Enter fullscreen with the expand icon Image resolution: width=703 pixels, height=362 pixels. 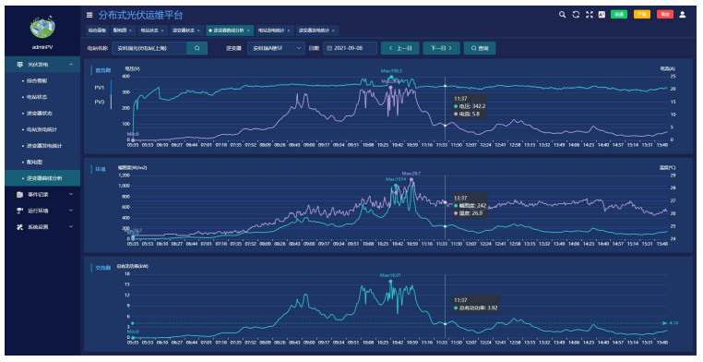coord(590,15)
